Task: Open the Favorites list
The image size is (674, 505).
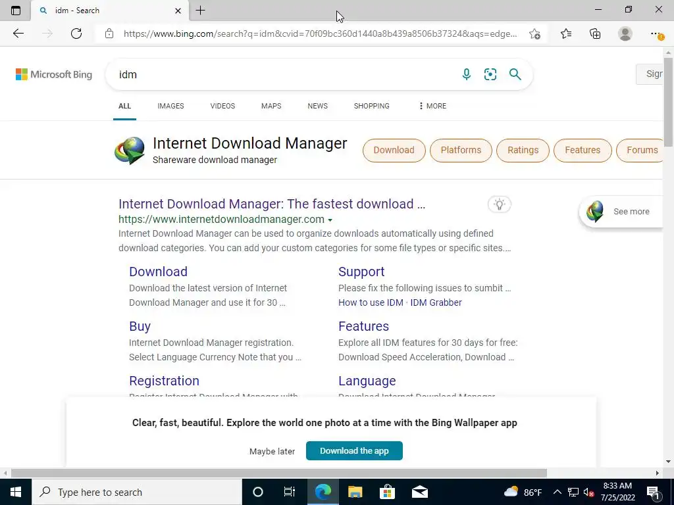Action: point(566,34)
